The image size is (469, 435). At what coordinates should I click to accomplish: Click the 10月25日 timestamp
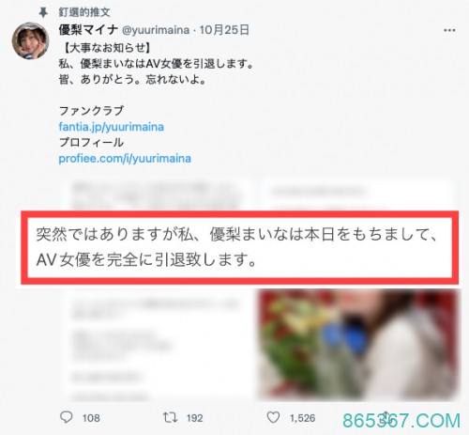224,30
